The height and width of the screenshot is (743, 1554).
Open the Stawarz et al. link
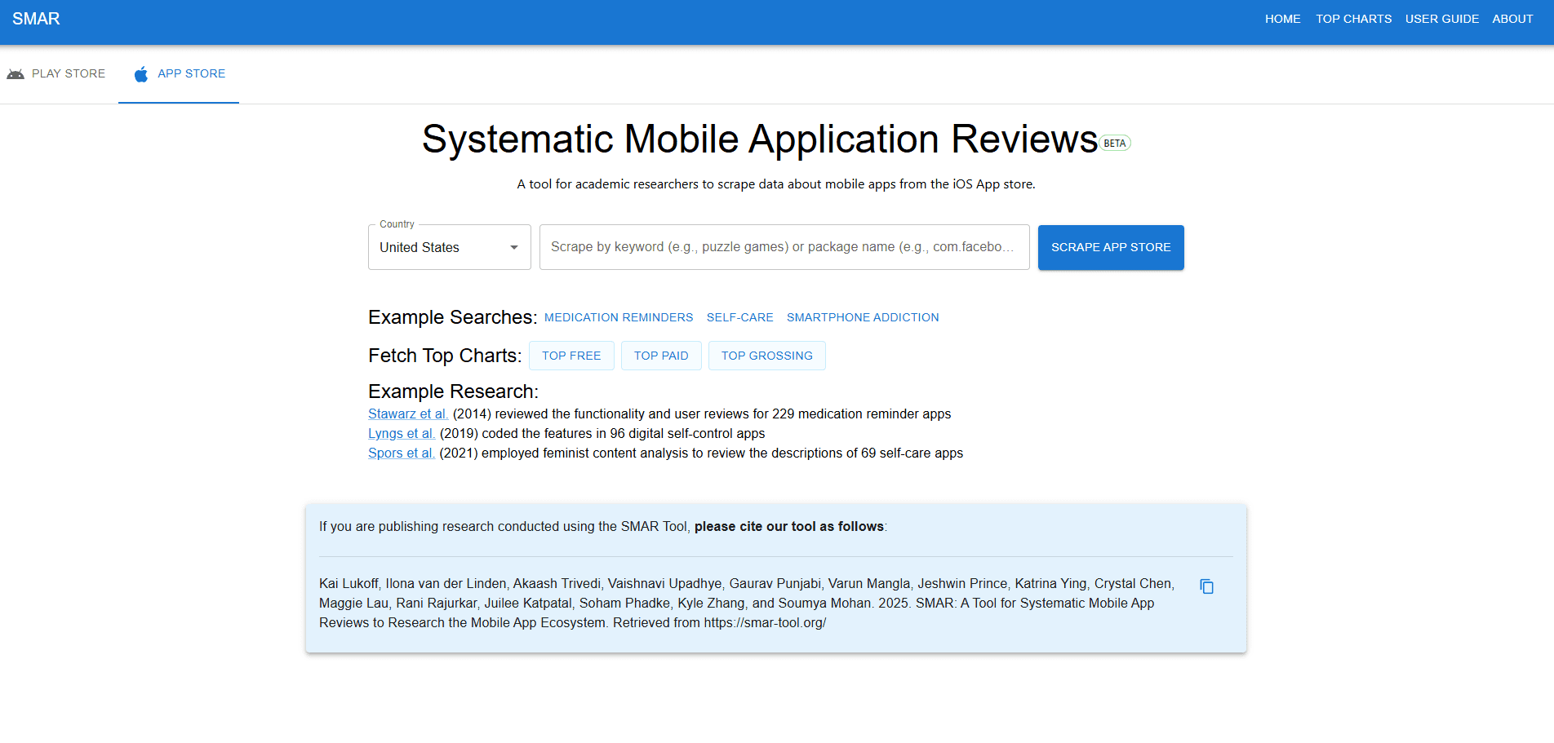click(x=407, y=414)
